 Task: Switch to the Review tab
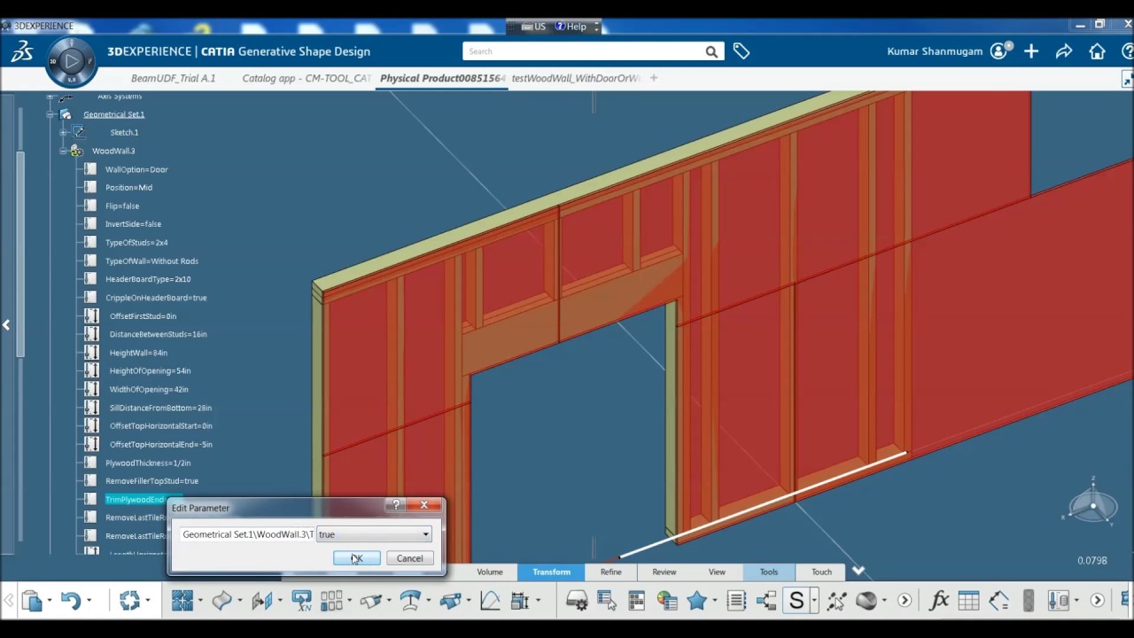pos(664,572)
